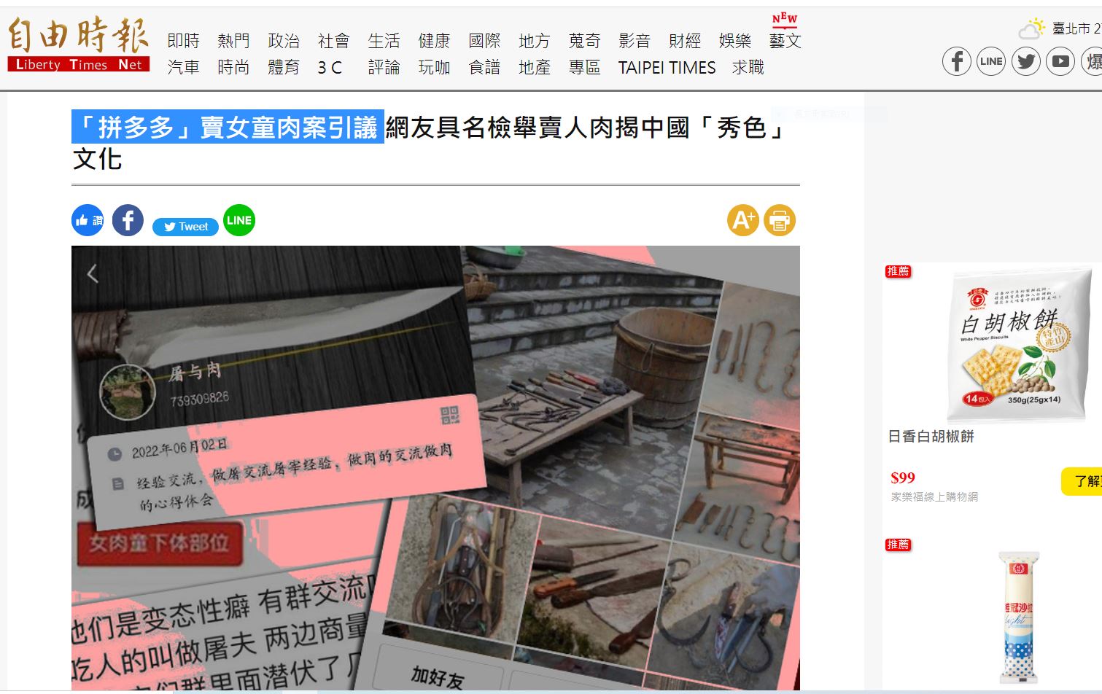Screen dimensions: 1102x694
Task: Open the header YouTube icon
Action: [1060, 61]
